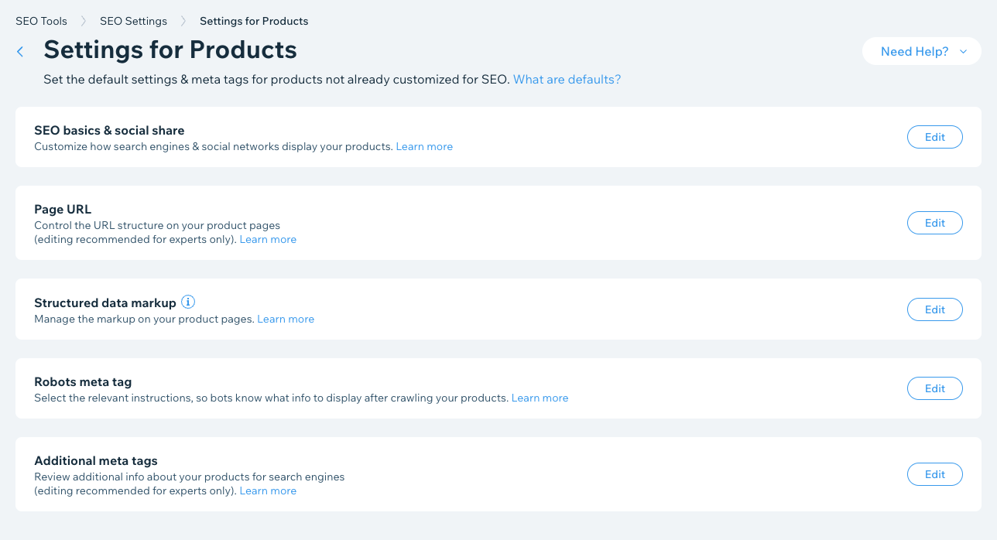Open Learn more about structured data markup
This screenshot has height=540, width=997.
point(286,319)
